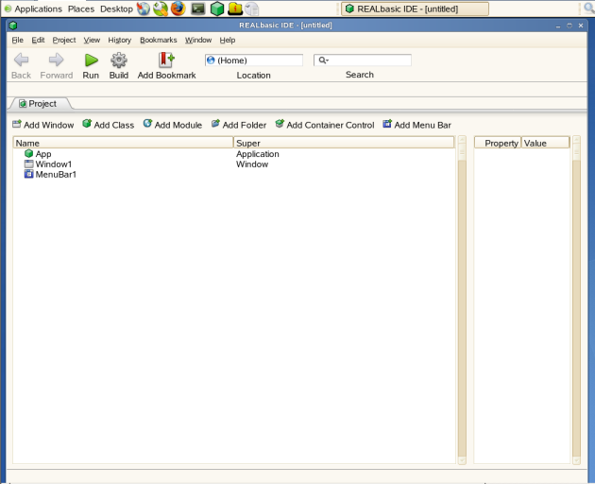
Task: Open the File menu
Action: tap(17, 40)
